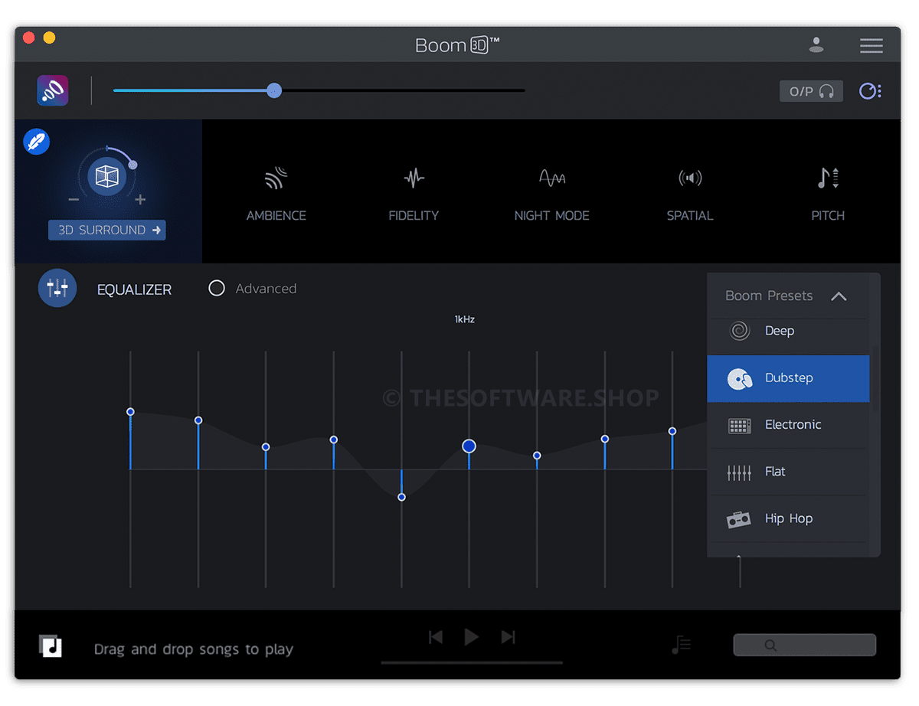Viewport: 919px width, 706px height.
Task: Click the Hip Hop boombox icon
Action: [x=739, y=519]
